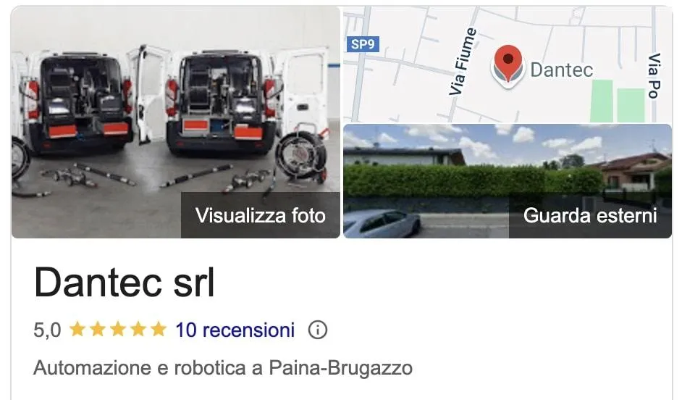
Task: Open the reviews info circle icon
Action: 318,330
